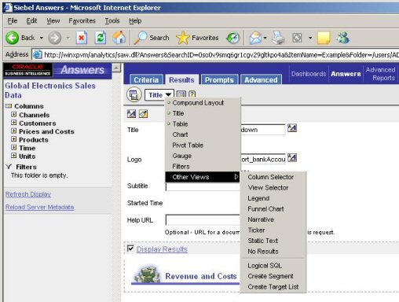Switch to the Advanced tab
Viewport: 399px width, 302px height.
click(261, 79)
